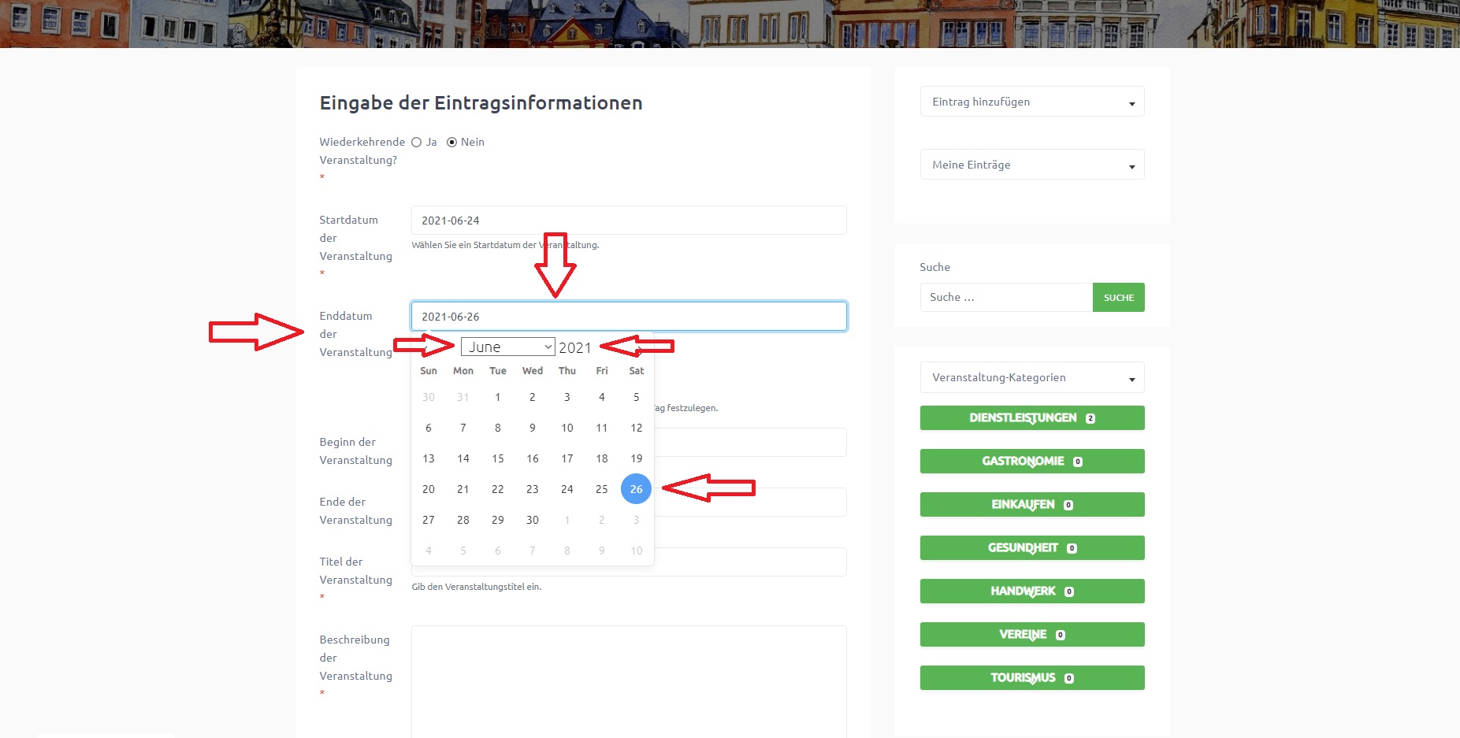Open the EINKAUFEN category
1460x738 pixels.
(x=1031, y=505)
